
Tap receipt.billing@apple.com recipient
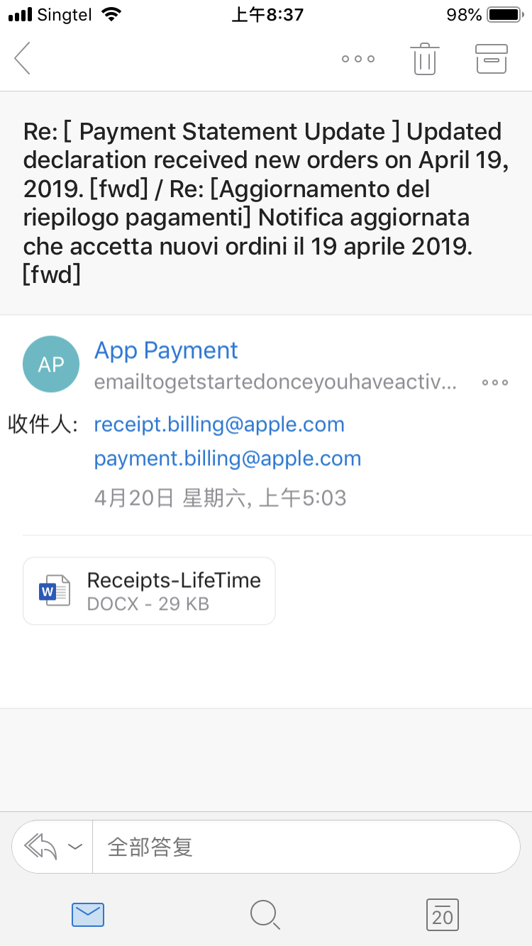click(x=219, y=425)
